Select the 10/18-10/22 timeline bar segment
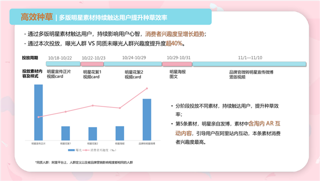This screenshot has height=181, width=320. click(63, 64)
